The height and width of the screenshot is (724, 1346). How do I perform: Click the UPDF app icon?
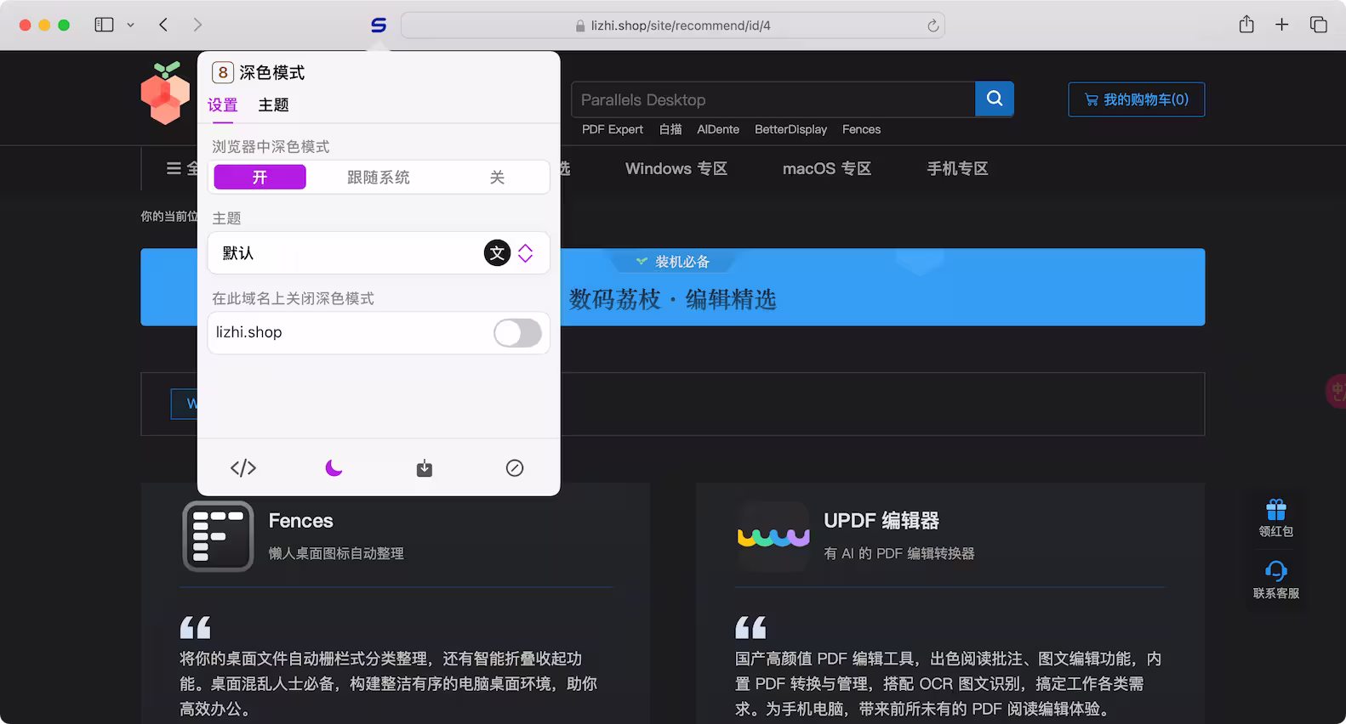click(773, 536)
